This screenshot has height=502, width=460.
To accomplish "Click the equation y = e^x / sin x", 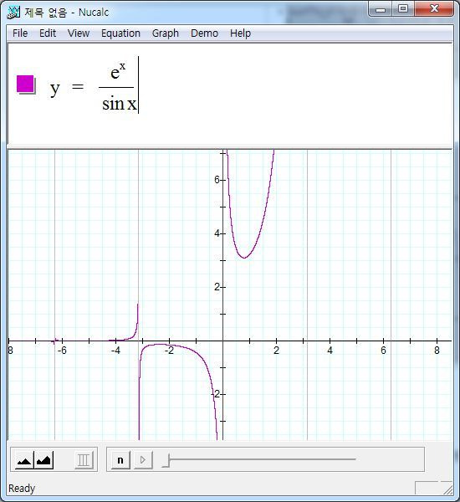I will (94, 86).
